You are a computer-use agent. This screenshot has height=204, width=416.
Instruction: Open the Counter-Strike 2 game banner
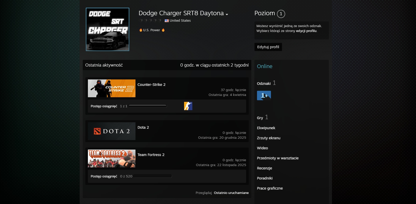112,88
